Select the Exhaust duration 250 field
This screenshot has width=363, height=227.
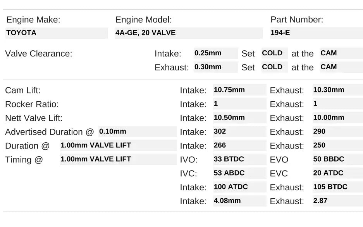point(337,145)
